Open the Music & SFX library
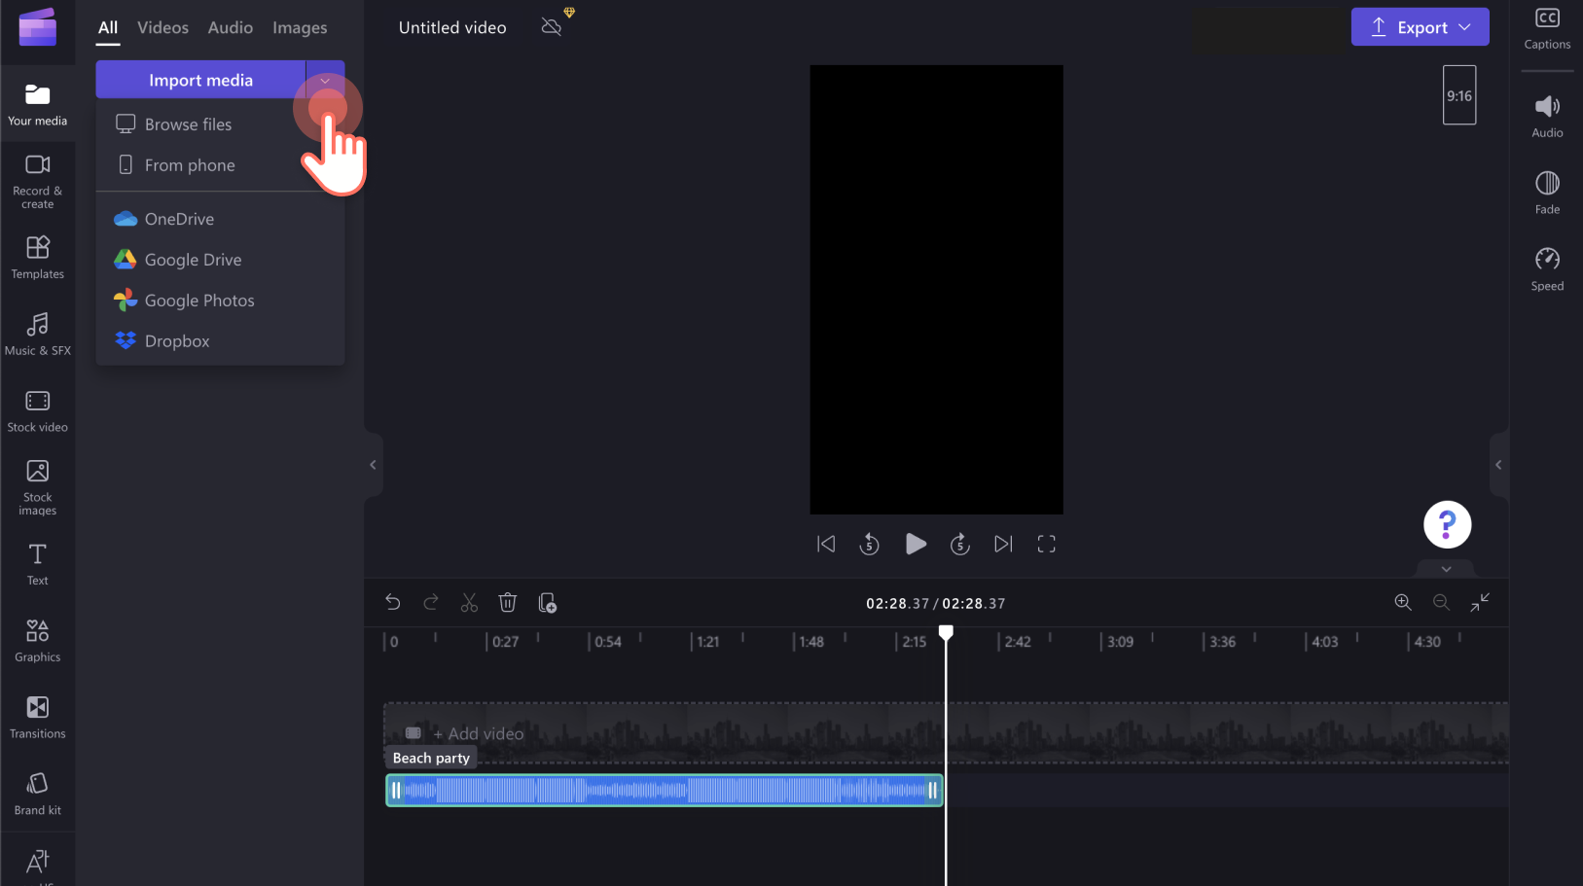The width and height of the screenshot is (1583, 886). (37, 335)
